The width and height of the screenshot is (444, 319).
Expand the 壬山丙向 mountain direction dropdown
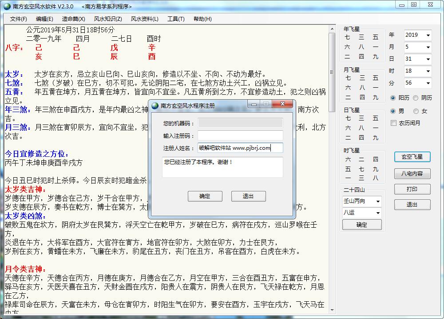[378, 201]
